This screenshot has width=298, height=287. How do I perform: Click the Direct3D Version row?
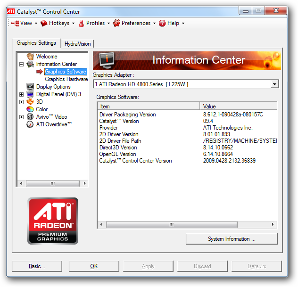187,148
